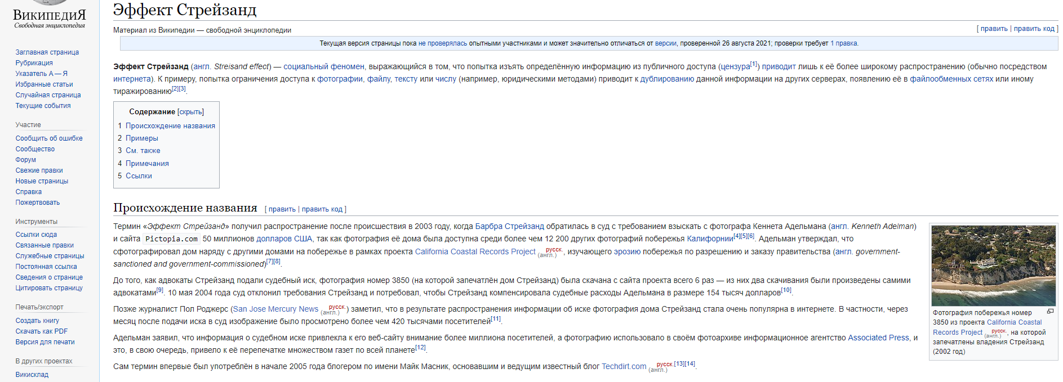This screenshot has width=1063, height=382.
Task: Open Сообщество link
Action: click(35, 149)
